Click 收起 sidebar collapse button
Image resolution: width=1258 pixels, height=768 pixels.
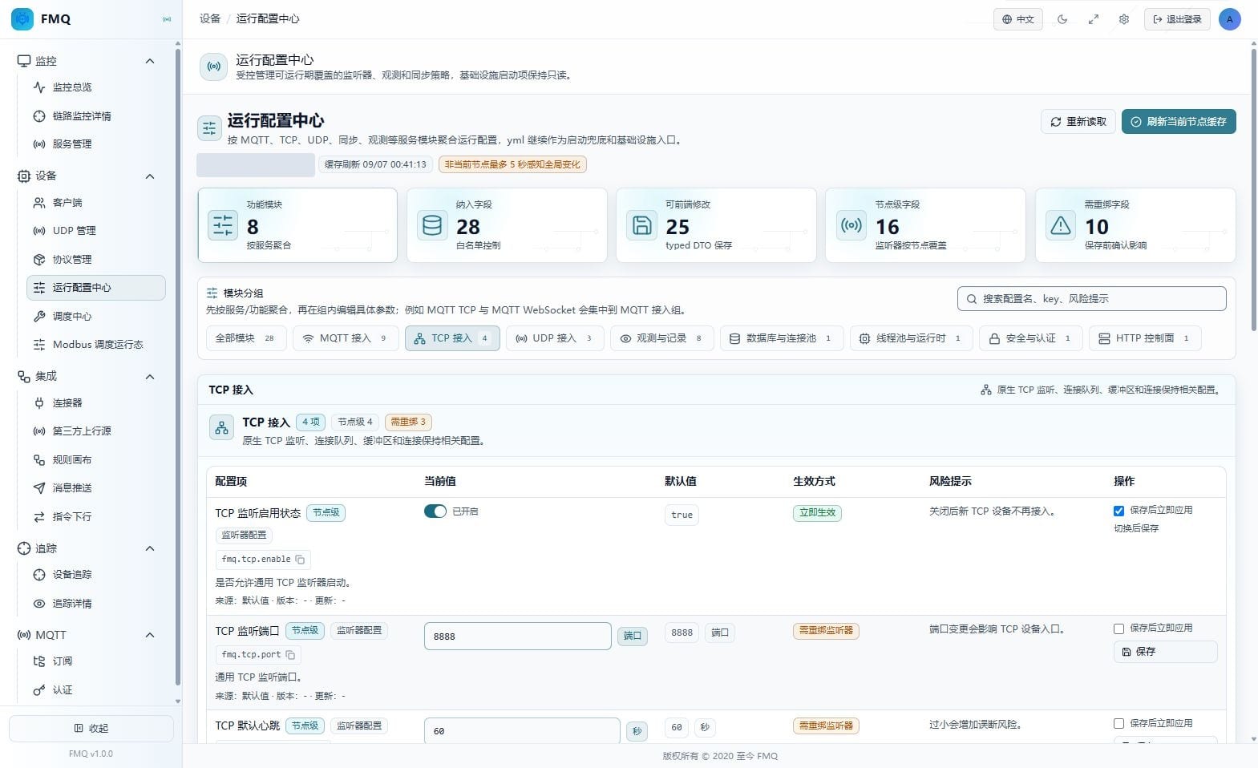(x=91, y=729)
